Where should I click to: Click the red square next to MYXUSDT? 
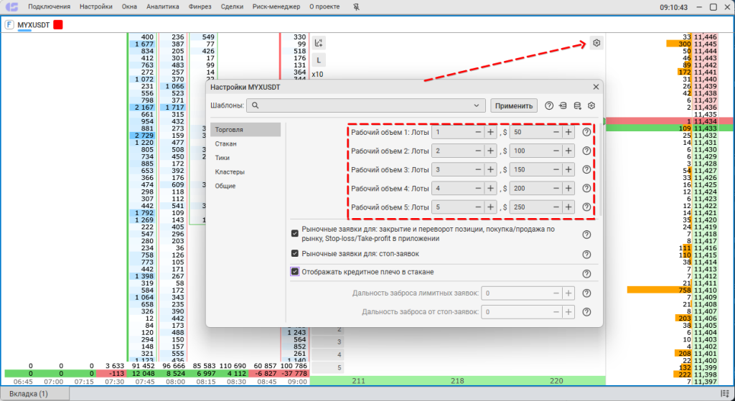click(x=58, y=24)
